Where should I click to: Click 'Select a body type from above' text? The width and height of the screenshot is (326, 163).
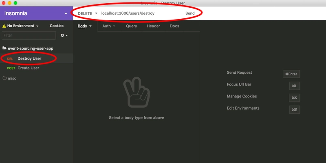(x=137, y=118)
